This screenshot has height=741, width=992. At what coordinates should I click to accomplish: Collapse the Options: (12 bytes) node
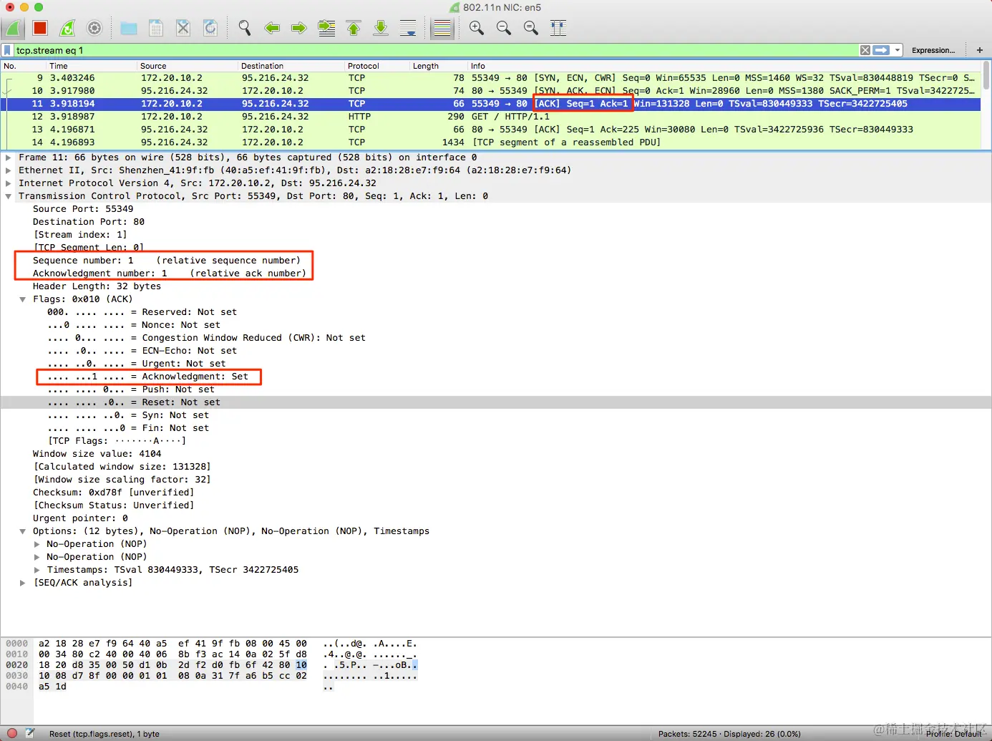coord(23,531)
